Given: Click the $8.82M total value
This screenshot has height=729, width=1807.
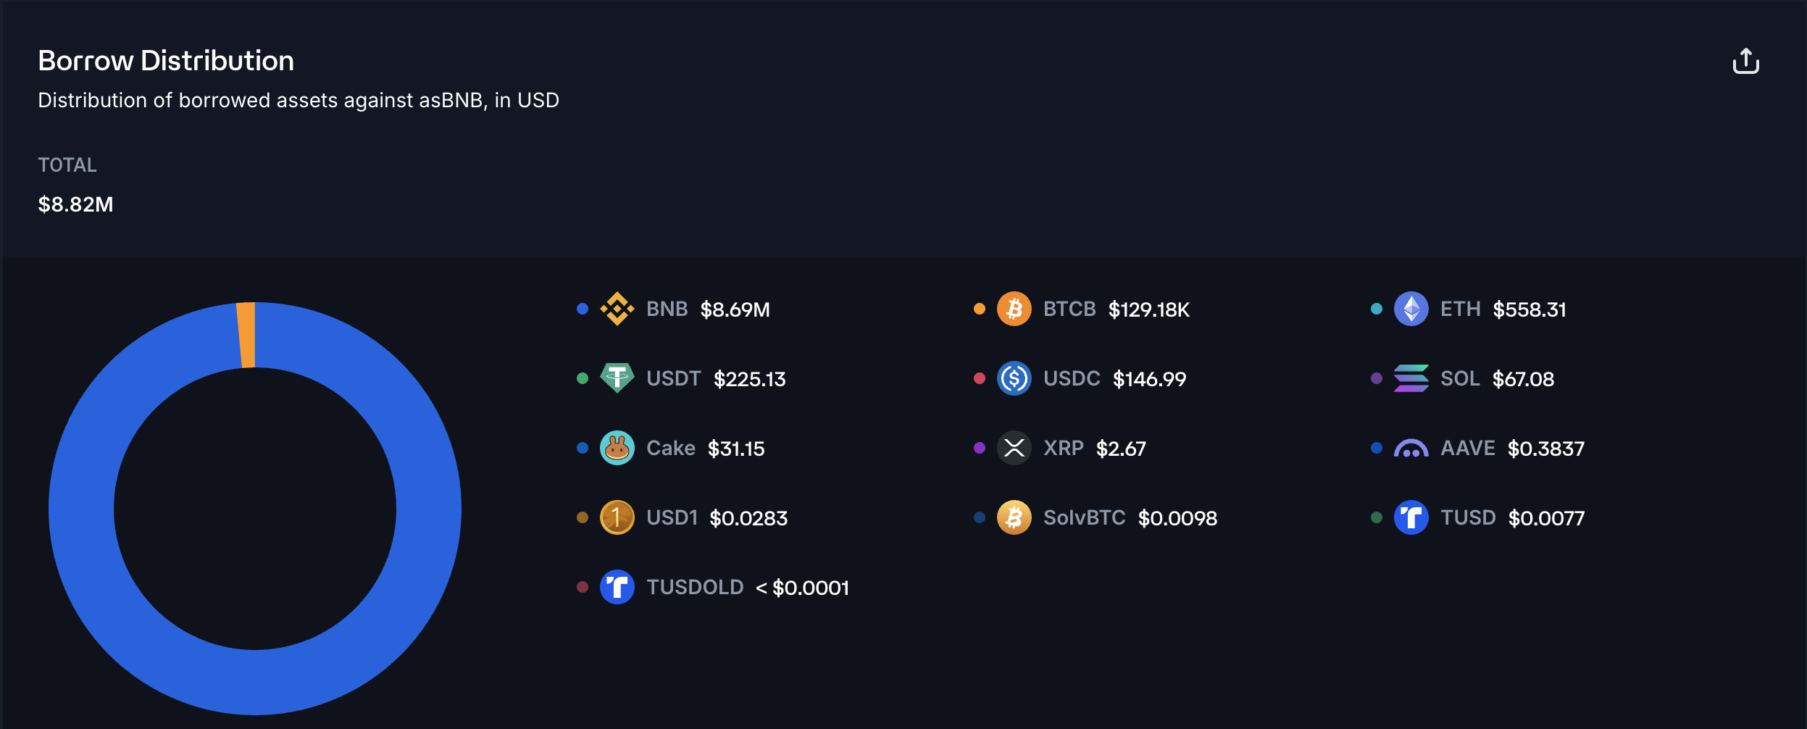Looking at the screenshot, I should click(75, 204).
